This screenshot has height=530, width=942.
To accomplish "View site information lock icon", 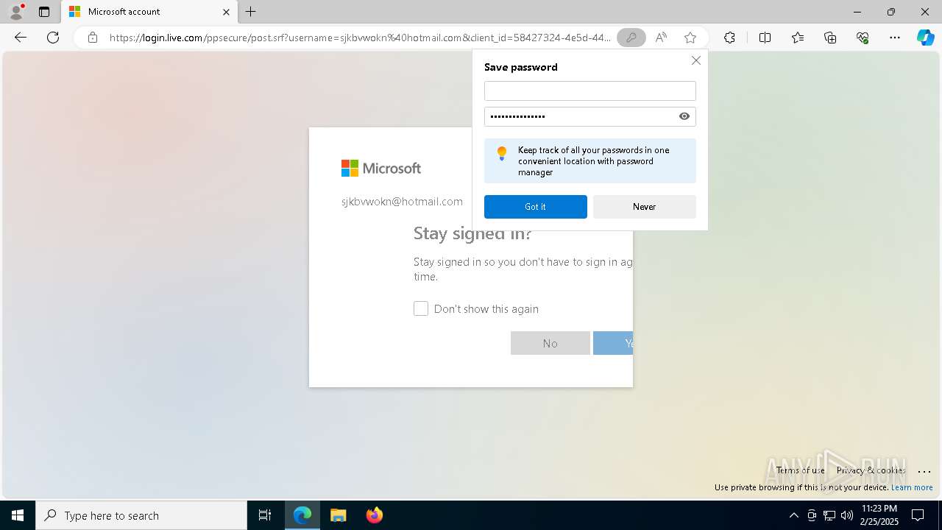I will (93, 38).
